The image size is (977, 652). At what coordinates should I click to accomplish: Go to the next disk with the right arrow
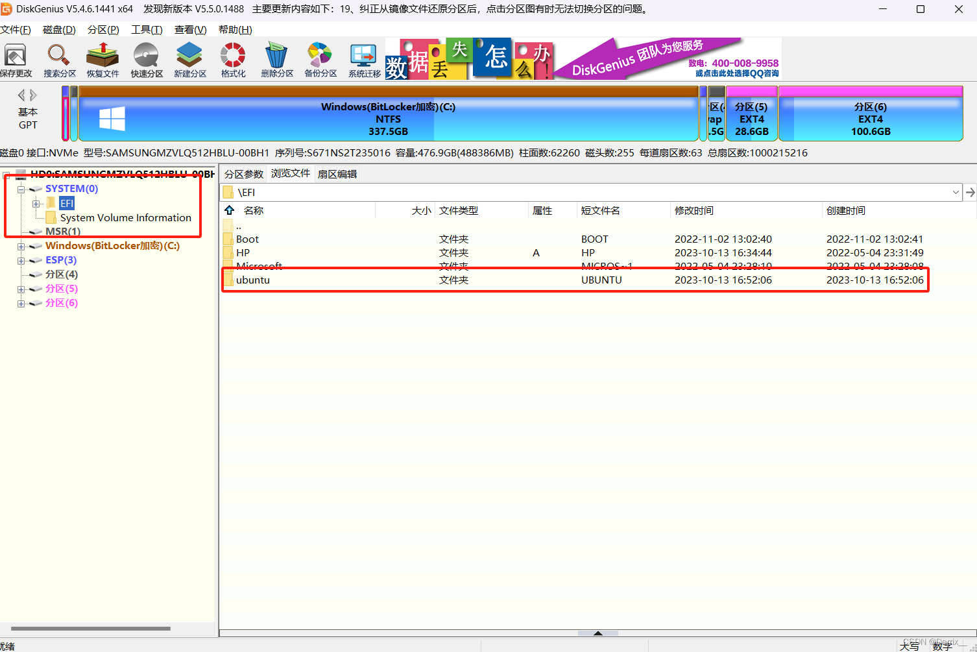[33, 95]
